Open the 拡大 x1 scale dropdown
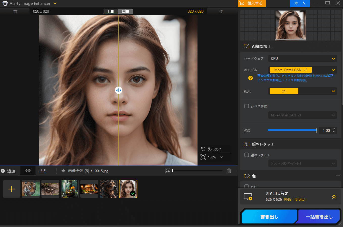 302,91
